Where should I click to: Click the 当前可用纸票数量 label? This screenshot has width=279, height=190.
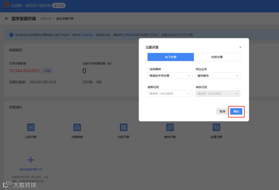pos(97,63)
